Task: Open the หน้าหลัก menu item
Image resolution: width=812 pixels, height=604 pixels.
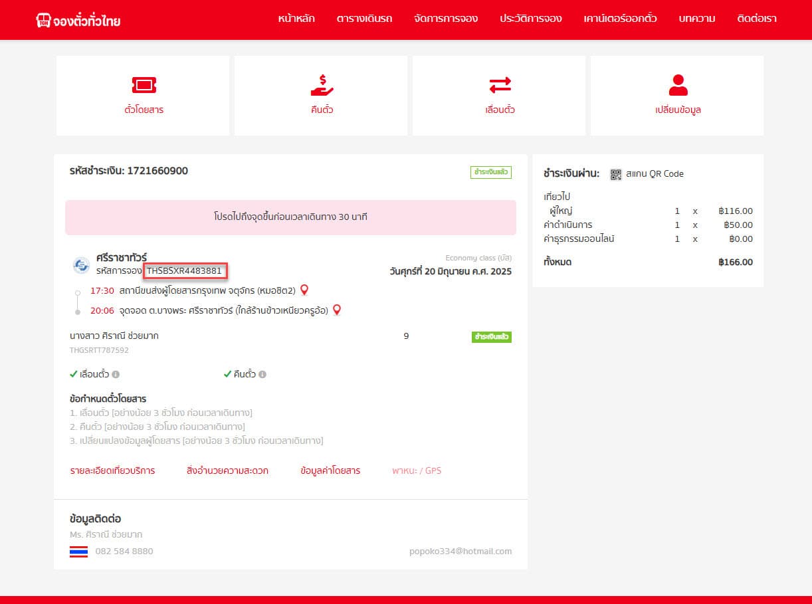Action: tap(296, 19)
